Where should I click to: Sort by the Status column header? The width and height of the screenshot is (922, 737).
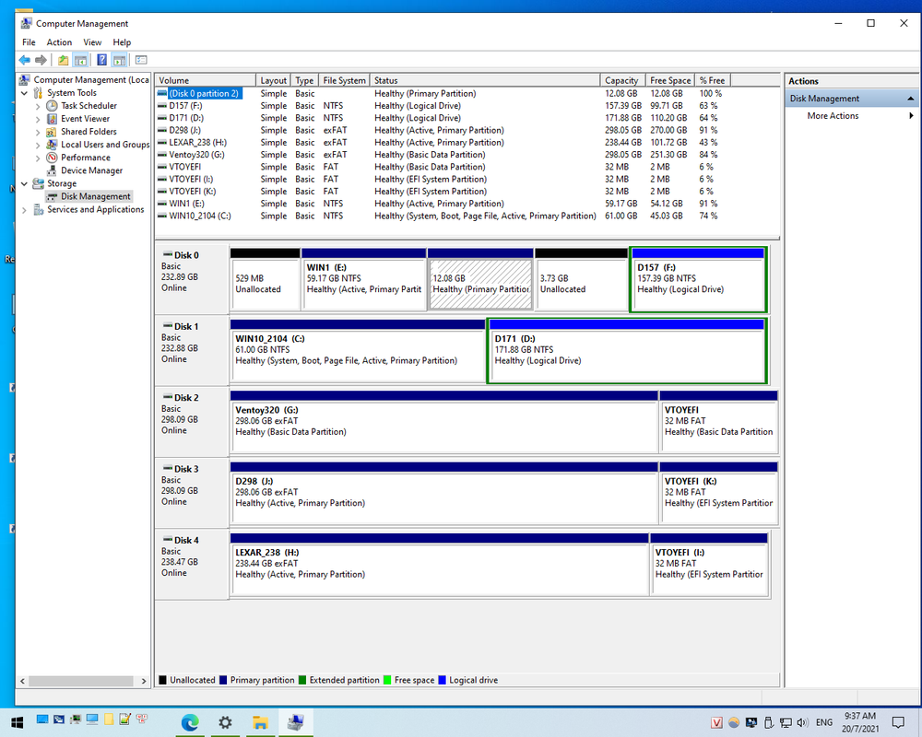(x=485, y=80)
